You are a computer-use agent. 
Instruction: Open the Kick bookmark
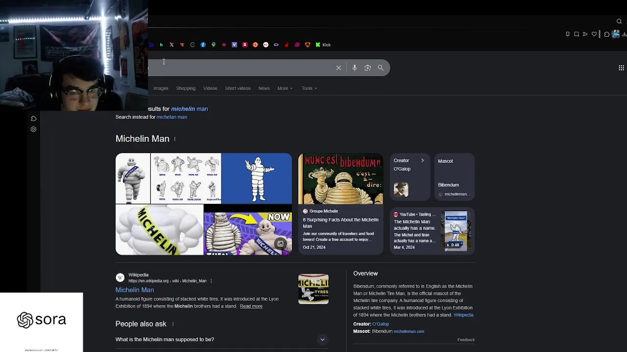point(323,45)
